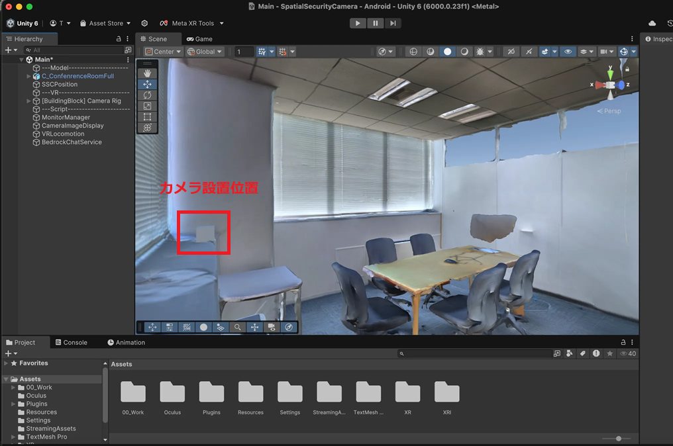Toggle scene visibility eye icon
673x446 pixels.
point(567,52)
